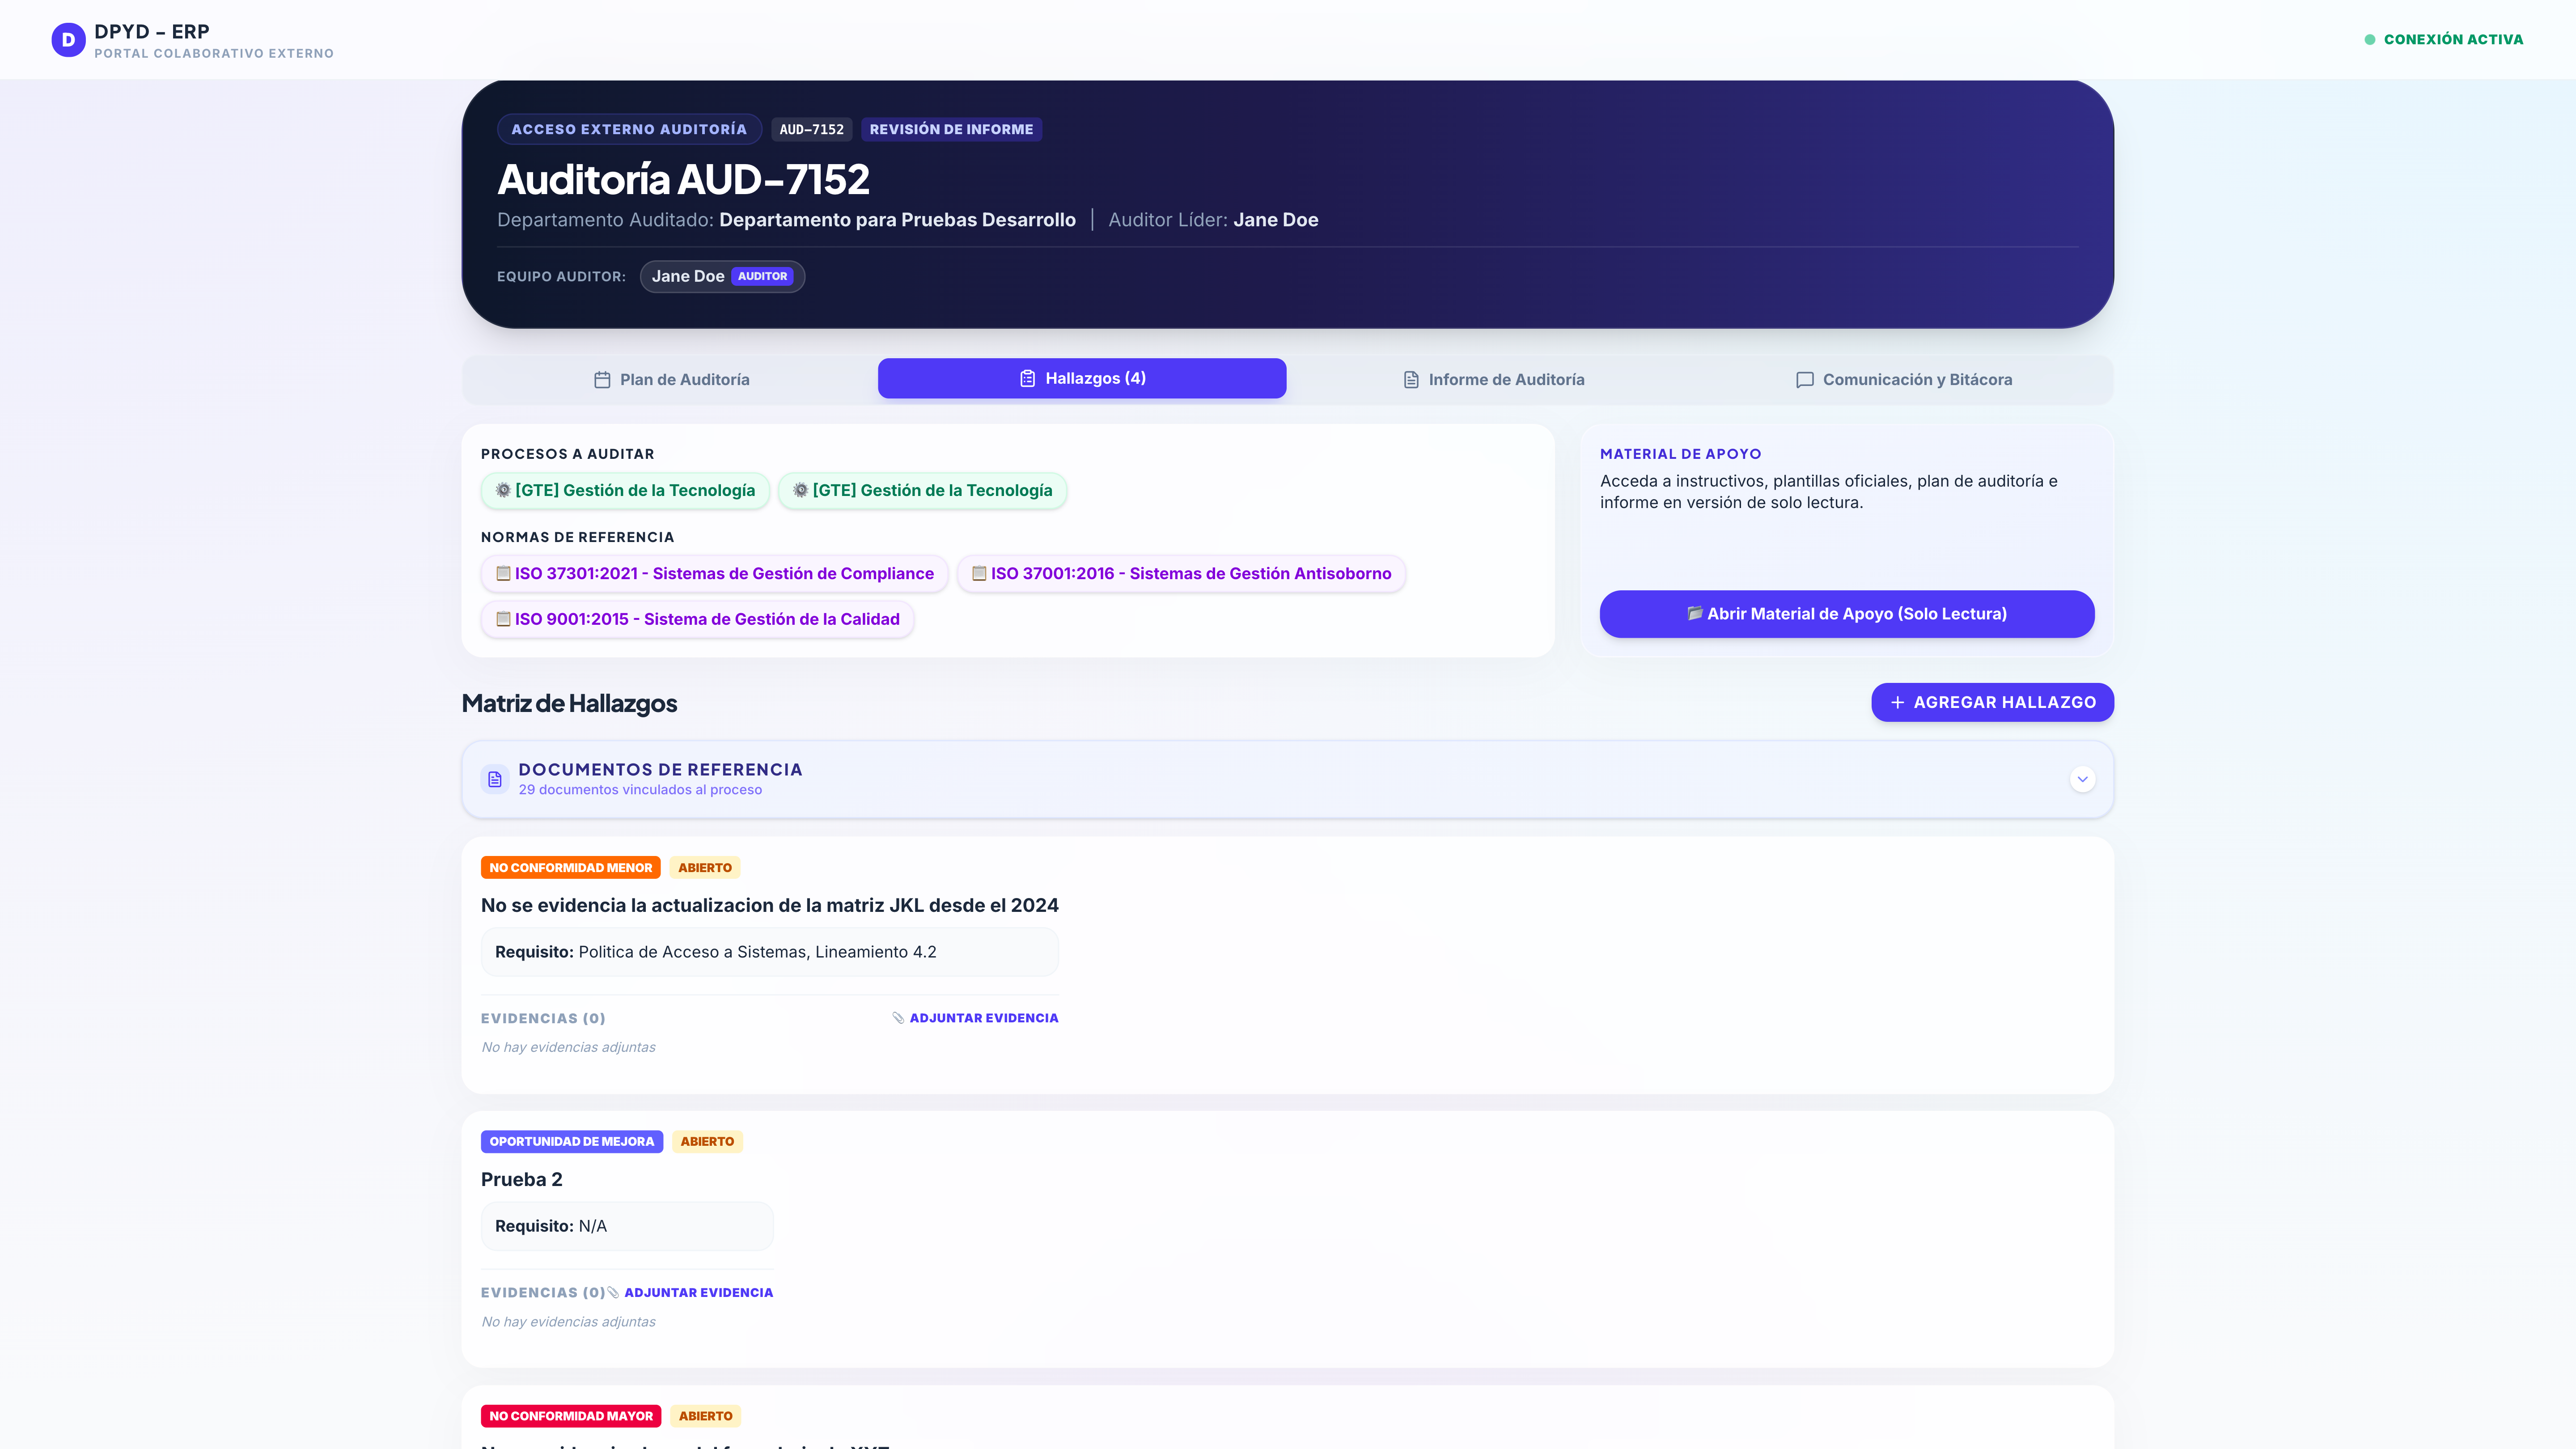Click the document icon of Documentos de Referencia
Image resolution: width=2576 pixels, height=1449 pixels.
click(x=495, y=779)
